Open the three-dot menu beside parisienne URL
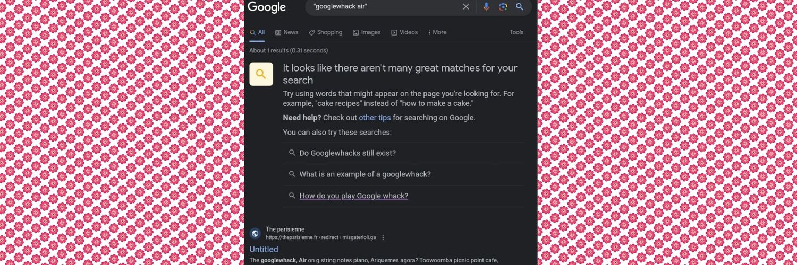Viewport: 797px width, 265px height. click(383, 237)
